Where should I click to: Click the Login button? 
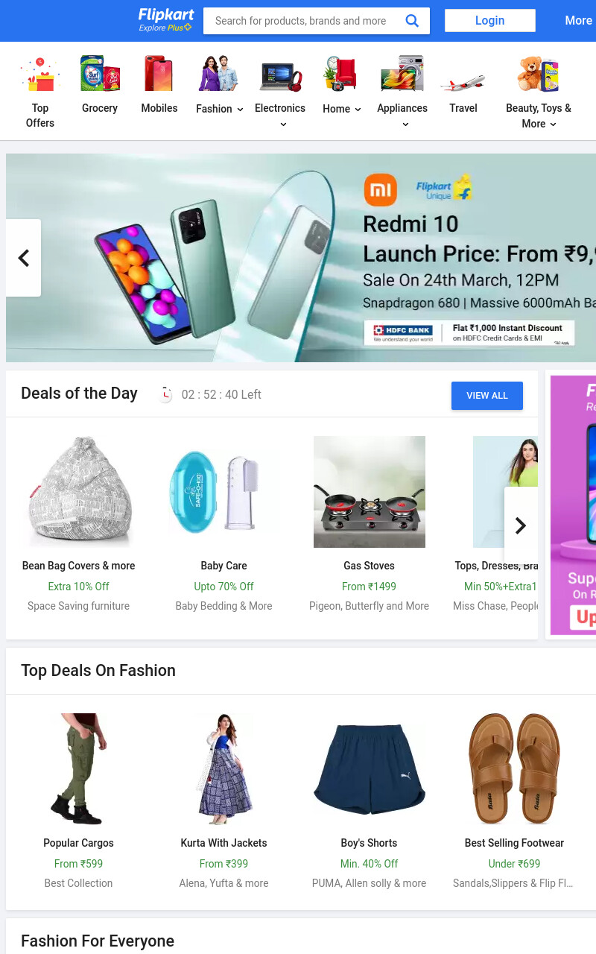click(x=490, y=21)
